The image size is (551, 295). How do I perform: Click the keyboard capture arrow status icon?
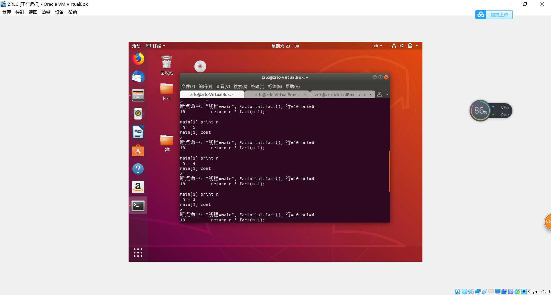click(524, 292)
